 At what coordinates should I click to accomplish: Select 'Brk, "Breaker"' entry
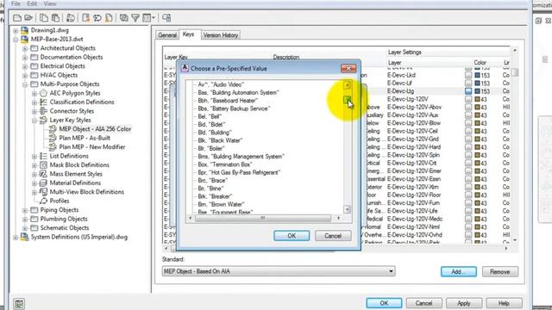click(x=215, y=196)
